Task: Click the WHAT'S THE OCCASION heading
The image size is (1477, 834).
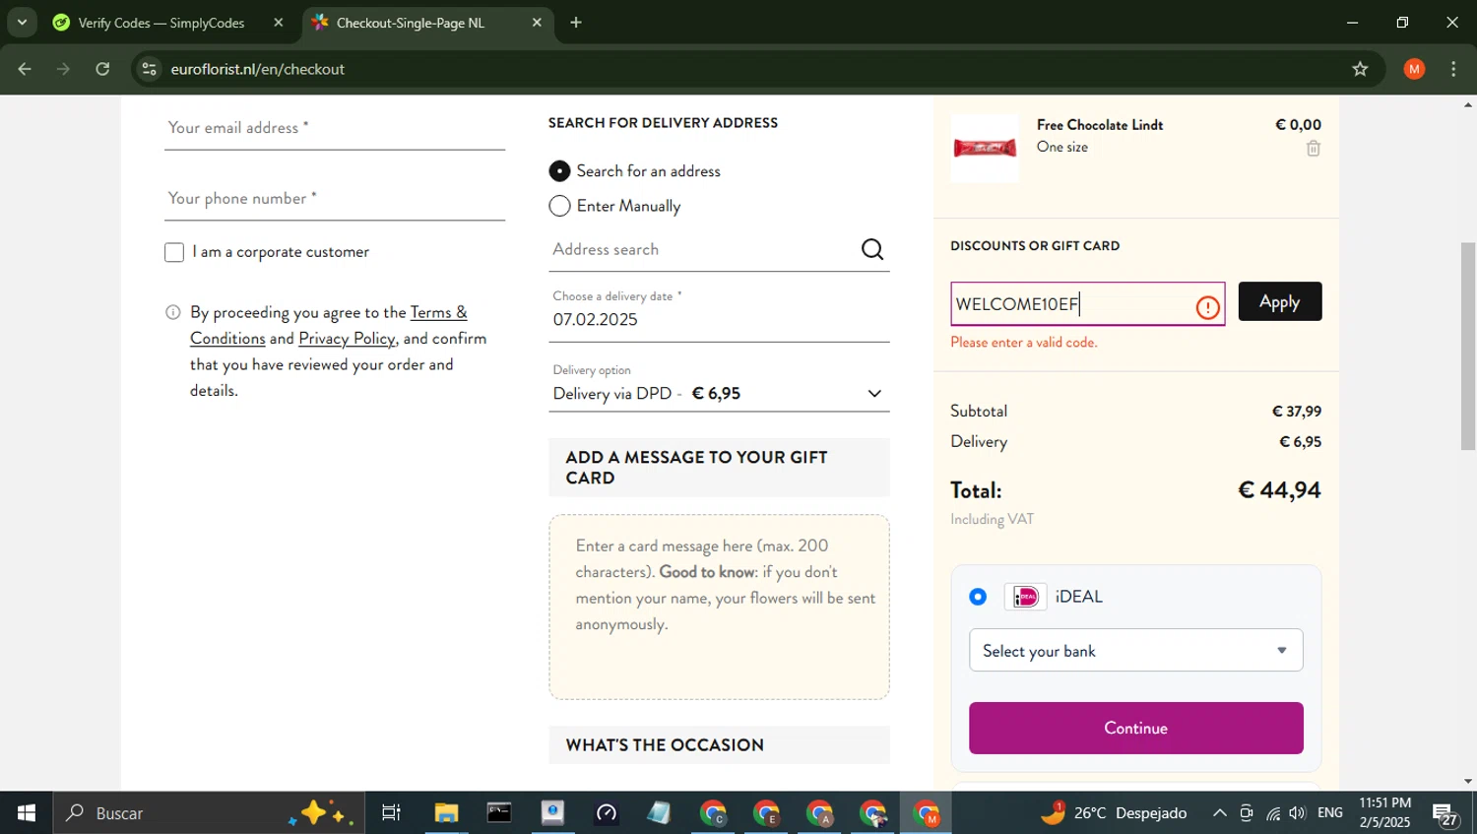Action: [665, 745]
